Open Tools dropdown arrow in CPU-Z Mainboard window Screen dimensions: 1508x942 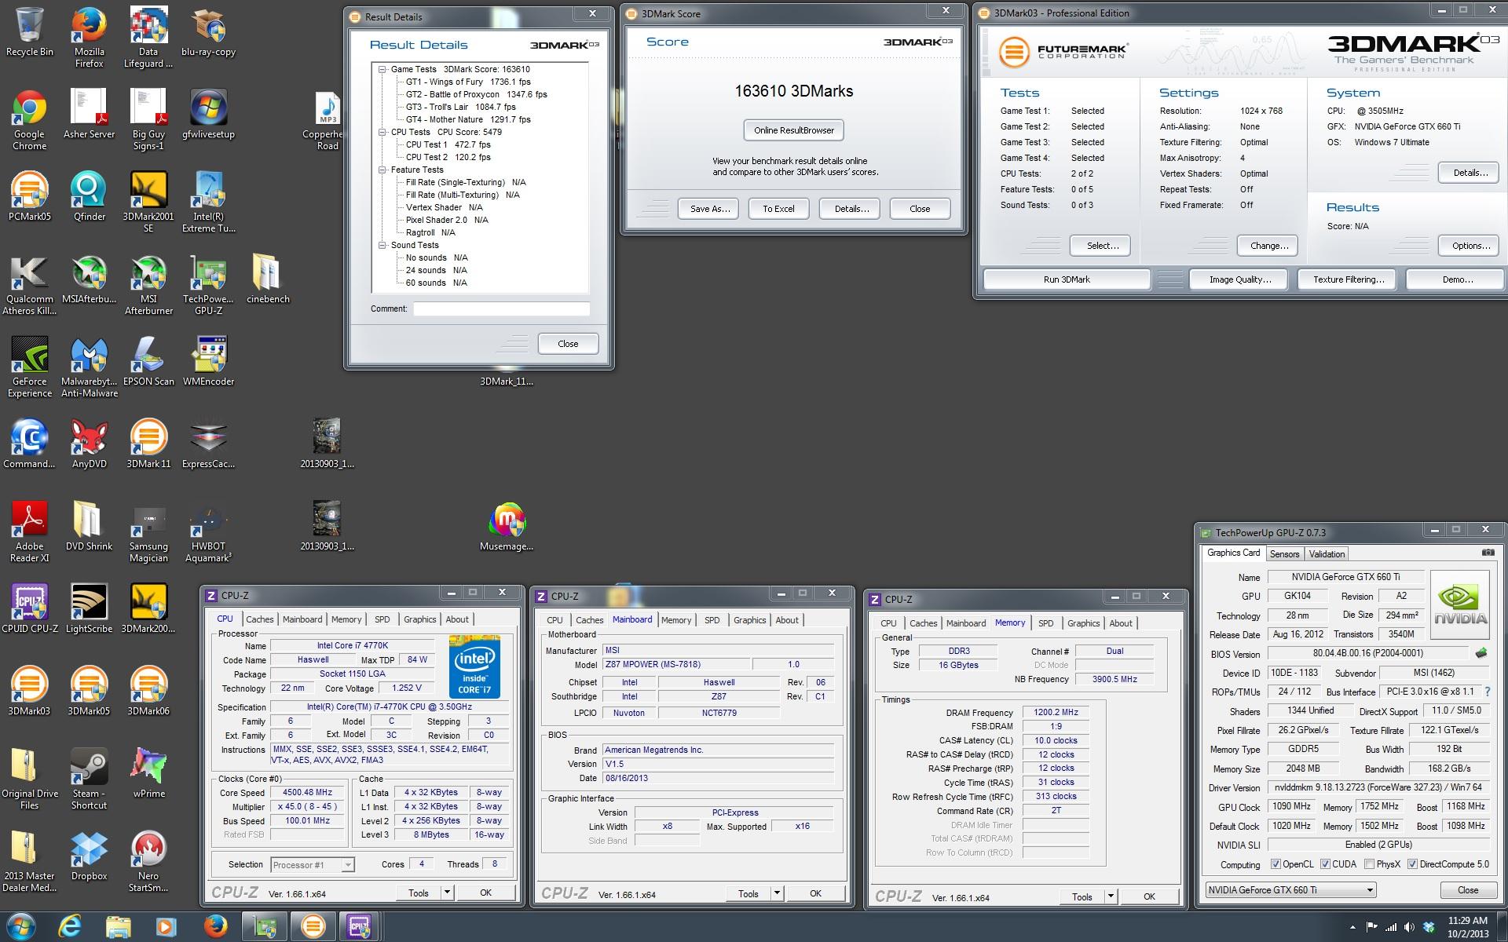777,893
